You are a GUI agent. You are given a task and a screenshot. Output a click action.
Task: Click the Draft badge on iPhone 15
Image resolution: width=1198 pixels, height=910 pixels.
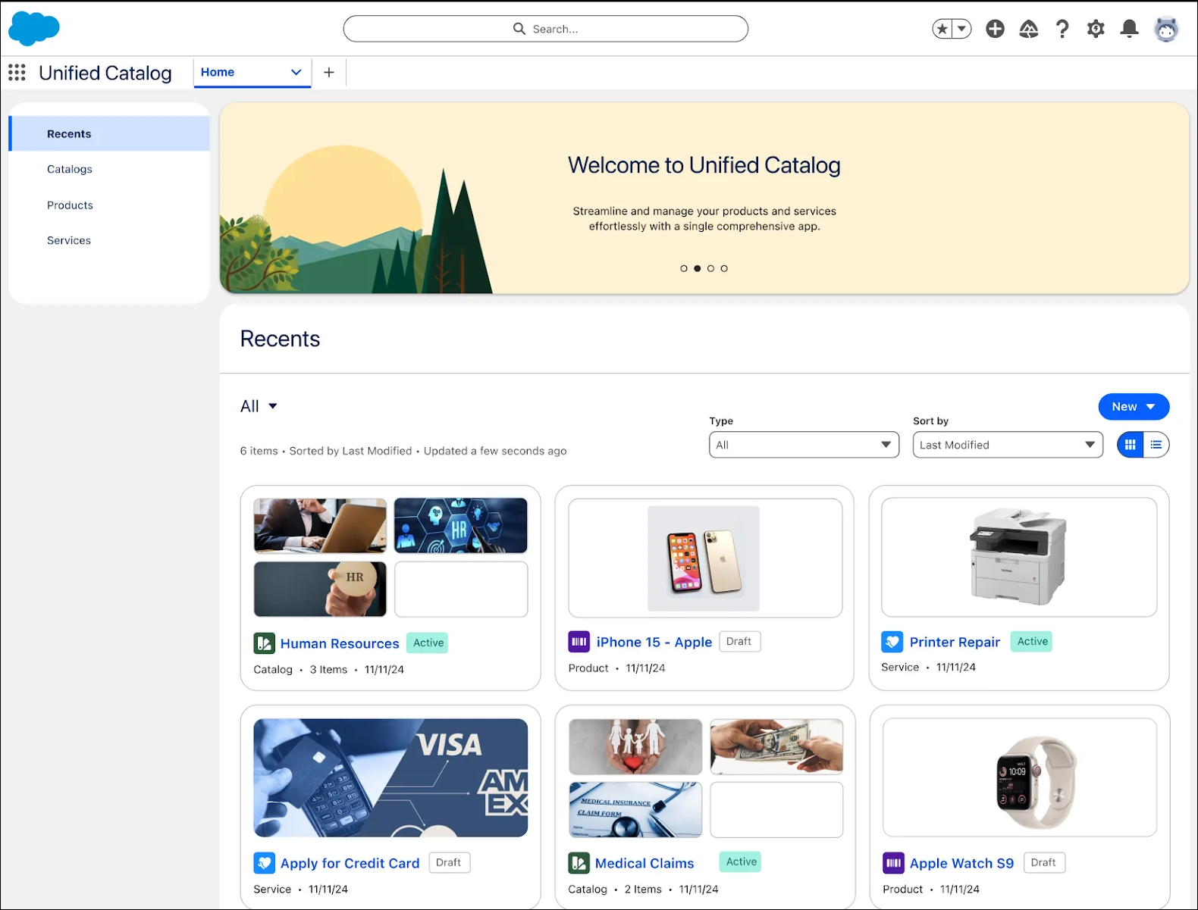coord(739,641)
